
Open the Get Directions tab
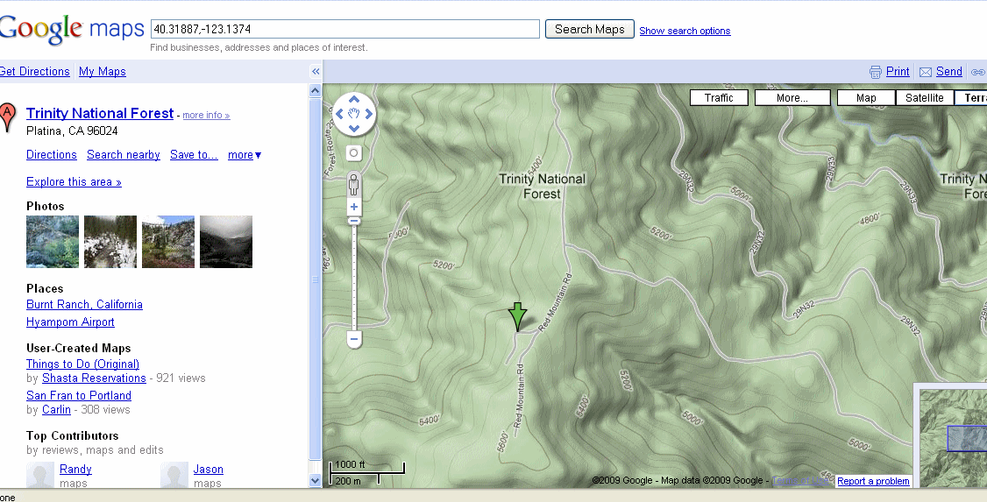(x=35, y=72)
